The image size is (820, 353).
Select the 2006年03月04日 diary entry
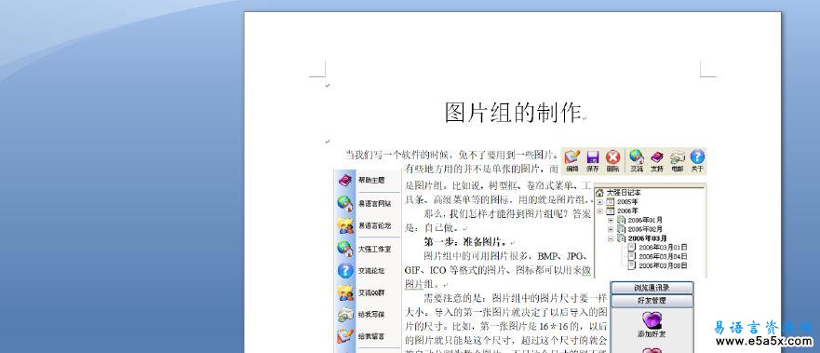(x=663, y=256)
